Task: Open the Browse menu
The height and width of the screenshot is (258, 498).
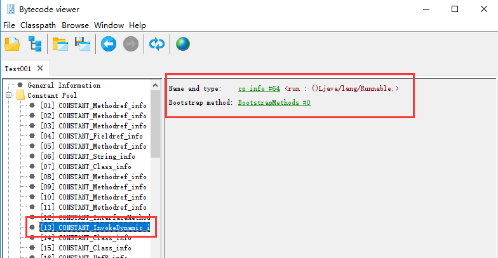Action: pyautogui.click(x=75, y=25)
